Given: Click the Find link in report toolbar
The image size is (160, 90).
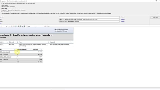Looking at the screenshot, I should click(x=45, y=26).
